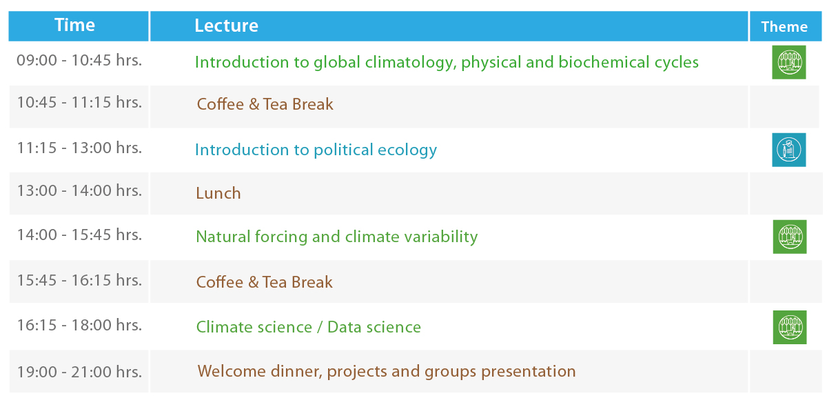Viewport: 827px width, 407px height.
Task: Click the green theme icon for Climate science row
Action: click(x=789, y=327)
